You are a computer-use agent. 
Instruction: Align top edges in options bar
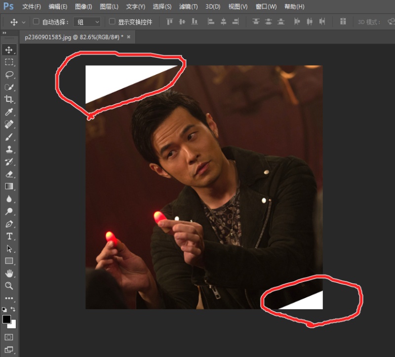[170, 22]
